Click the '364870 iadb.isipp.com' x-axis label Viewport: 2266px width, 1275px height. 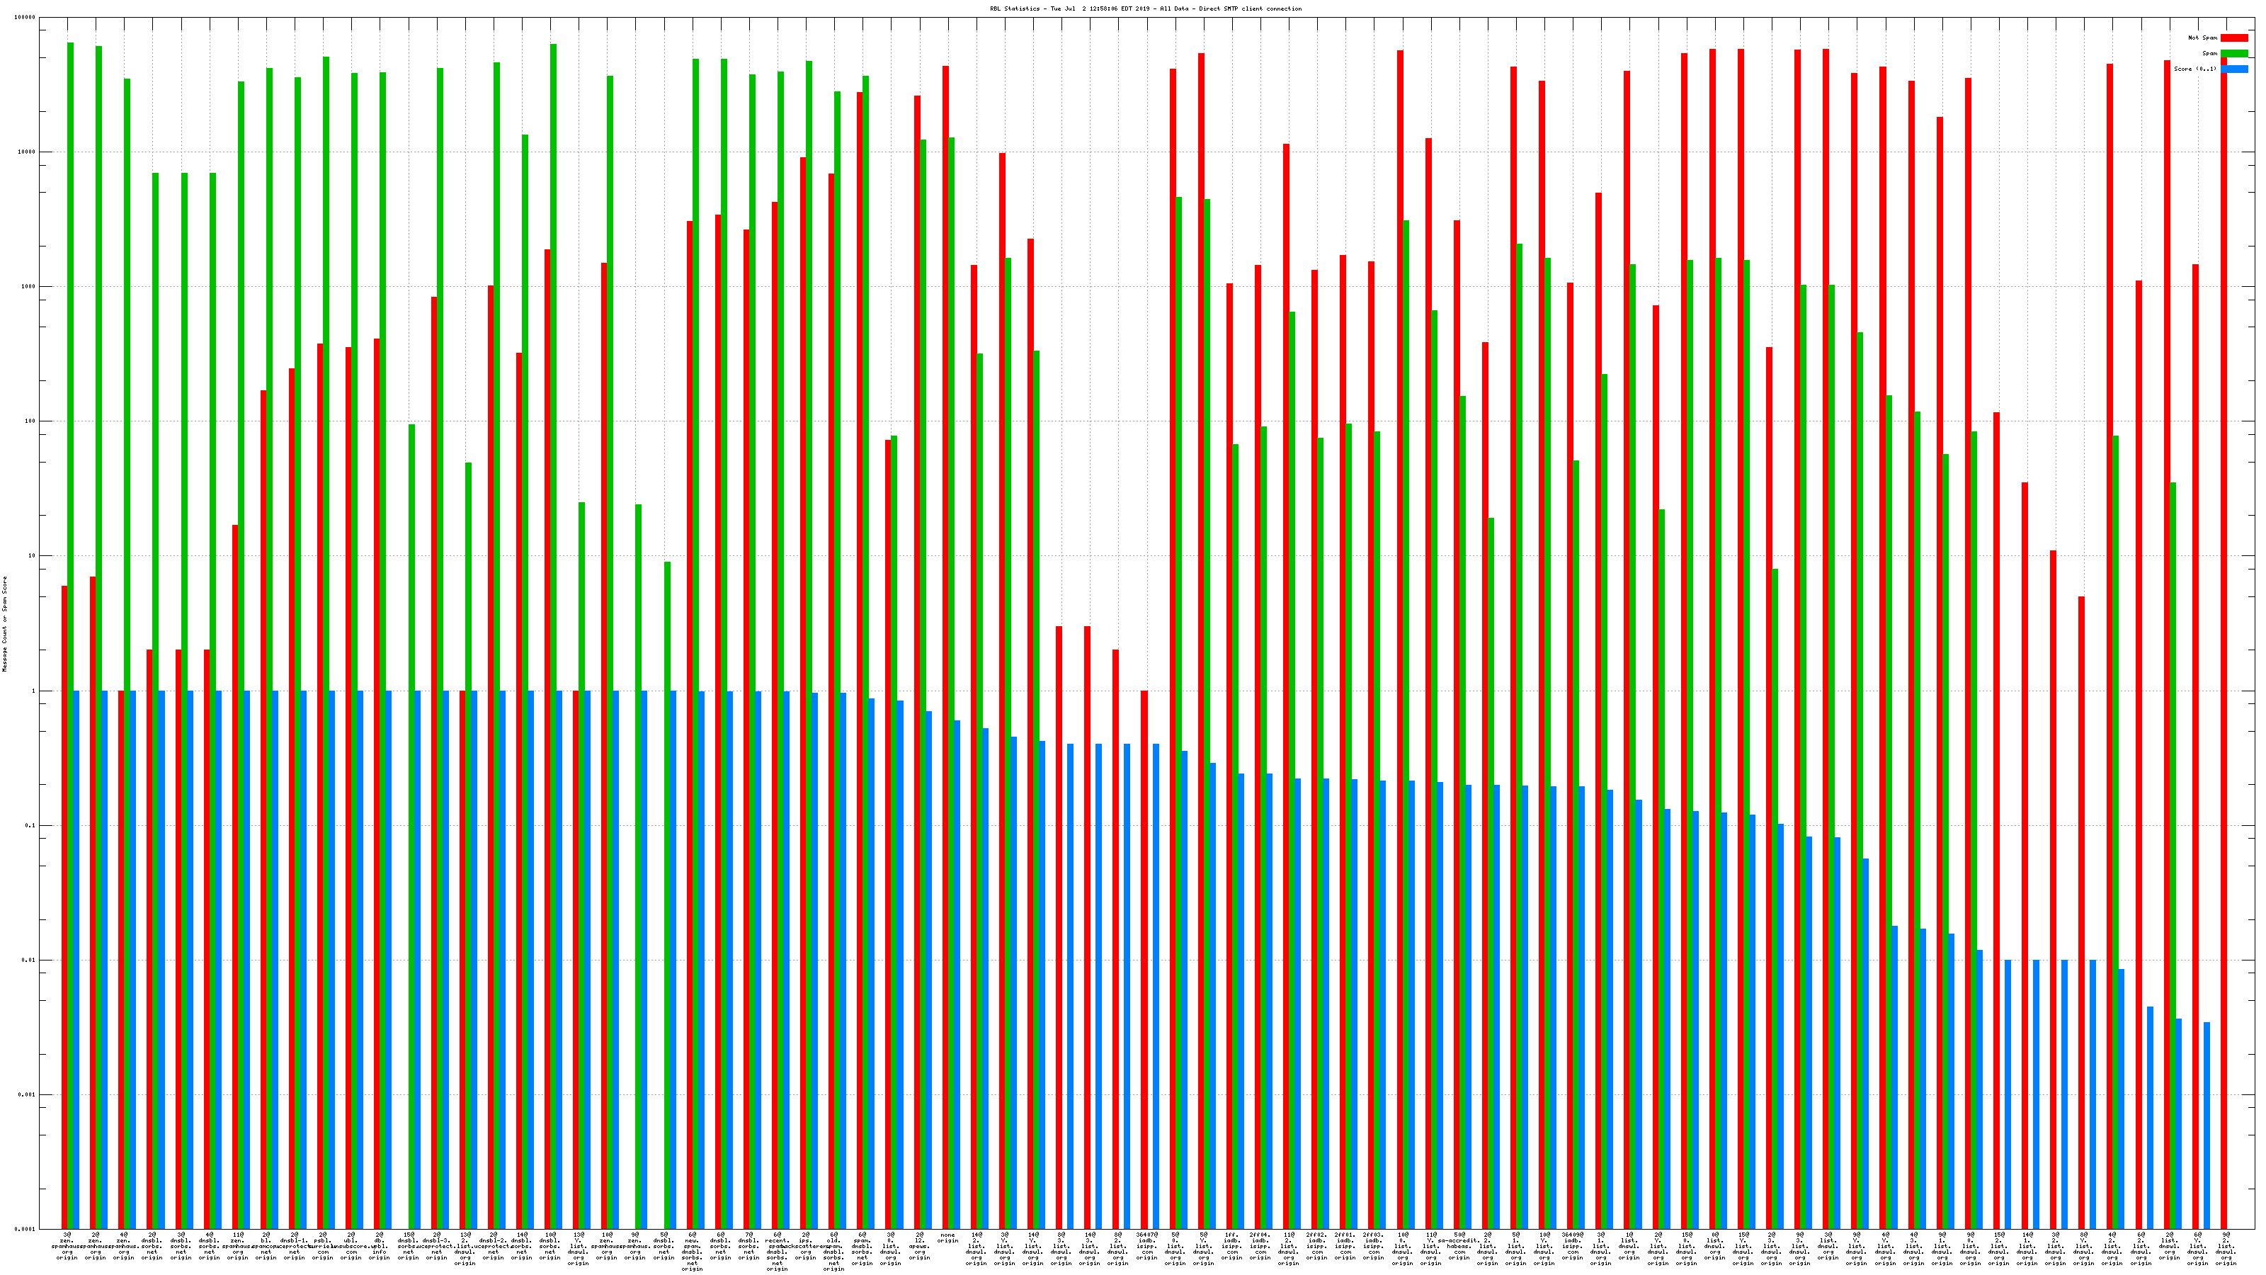(1146, 1246)
